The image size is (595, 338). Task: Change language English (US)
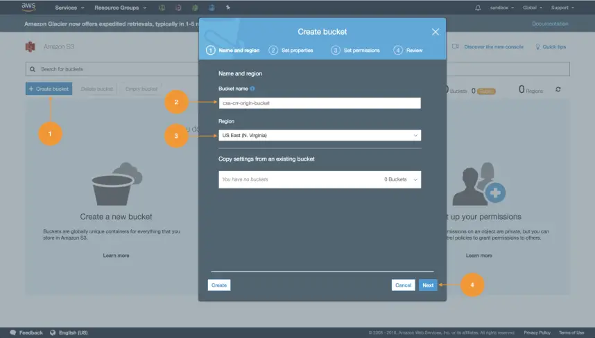[74, 332]
